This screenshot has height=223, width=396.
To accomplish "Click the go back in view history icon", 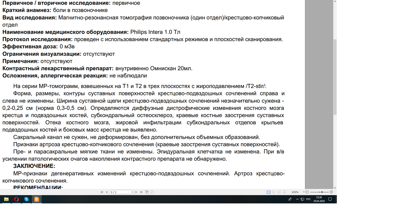I will [x=147, y=192].
